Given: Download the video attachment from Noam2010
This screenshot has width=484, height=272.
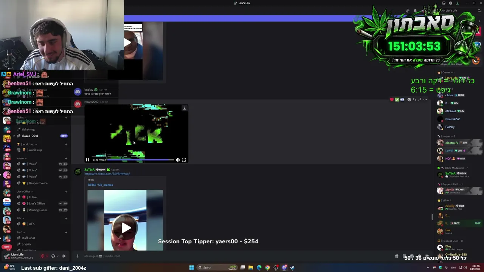Looking at the screenshot, I should pos(184,108).
